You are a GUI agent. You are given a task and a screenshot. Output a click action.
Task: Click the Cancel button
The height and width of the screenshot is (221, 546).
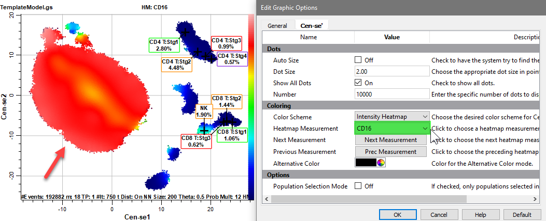point(439,214)
